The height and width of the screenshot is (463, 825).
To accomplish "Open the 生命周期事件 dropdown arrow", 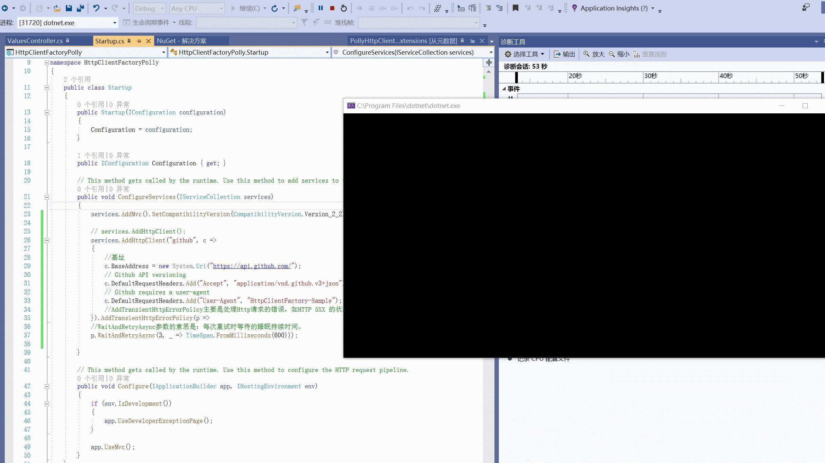I will coord(174,23).
